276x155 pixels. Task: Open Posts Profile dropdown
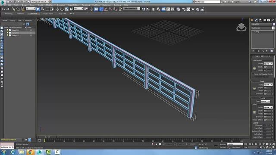[268, 85]
